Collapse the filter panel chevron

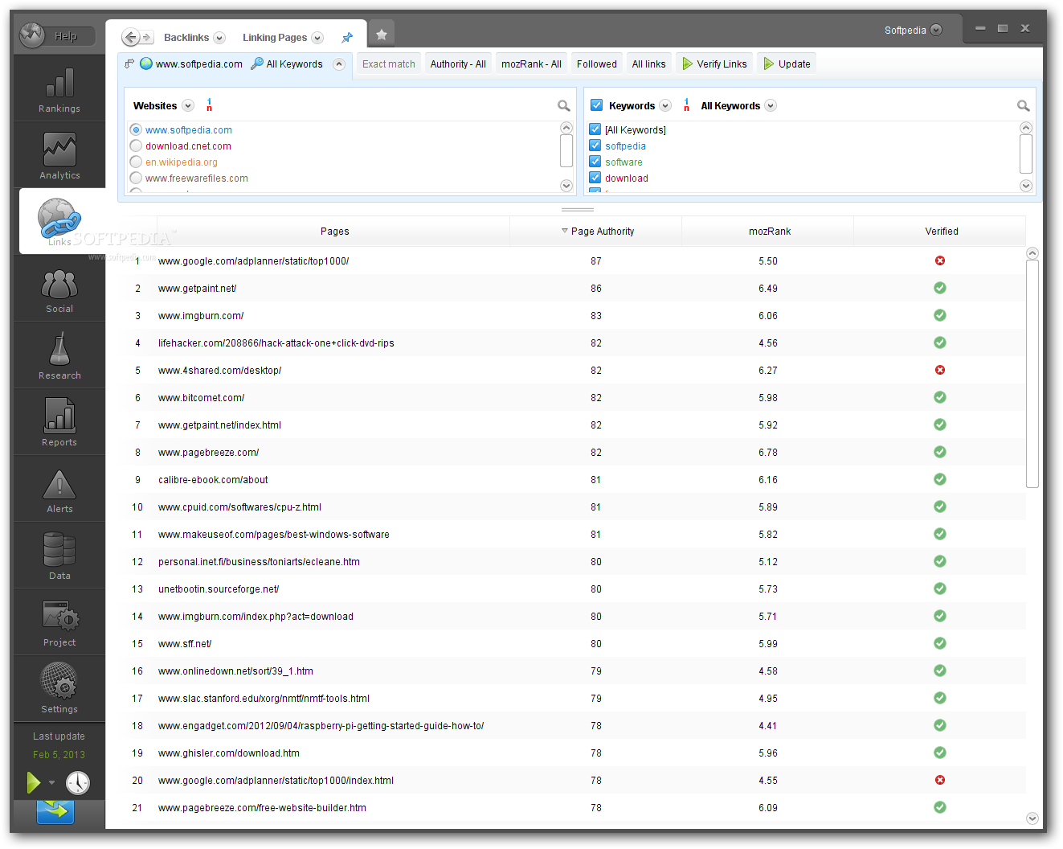[x=339, y=64]
